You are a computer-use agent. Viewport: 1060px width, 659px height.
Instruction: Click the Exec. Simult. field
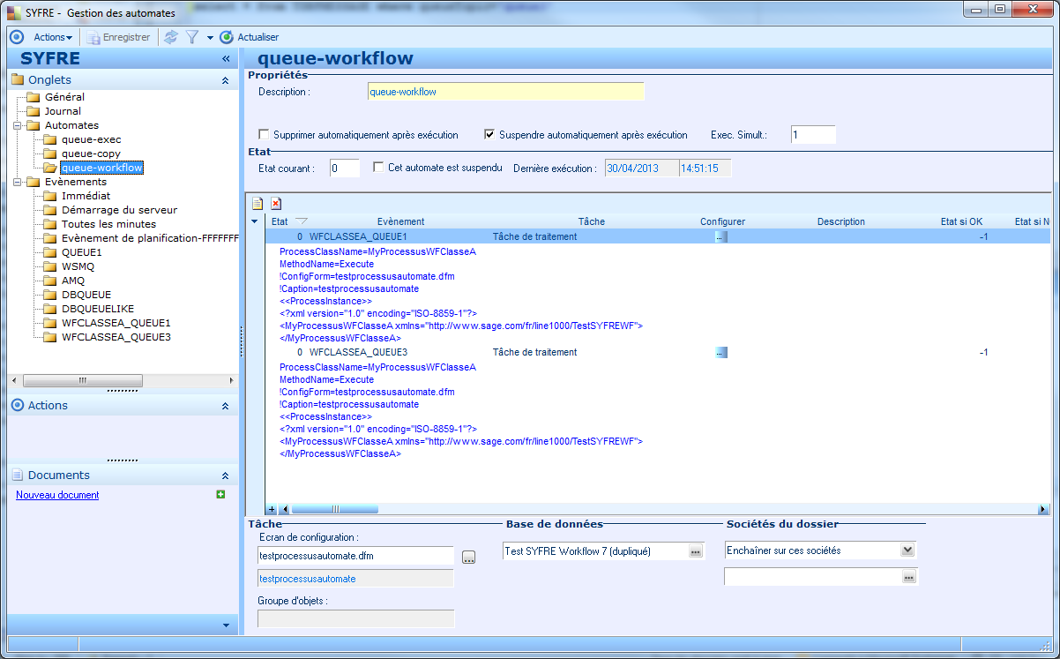(x=813, y=135)
